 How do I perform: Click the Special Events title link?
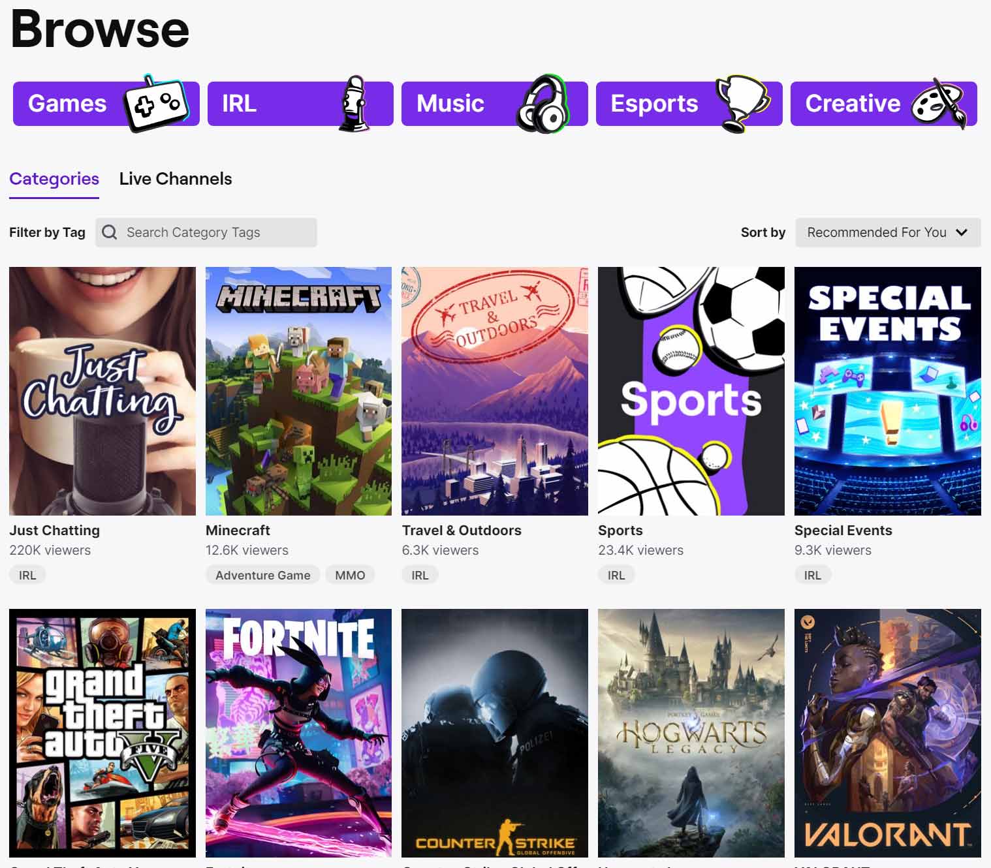(x=843, y=531)
